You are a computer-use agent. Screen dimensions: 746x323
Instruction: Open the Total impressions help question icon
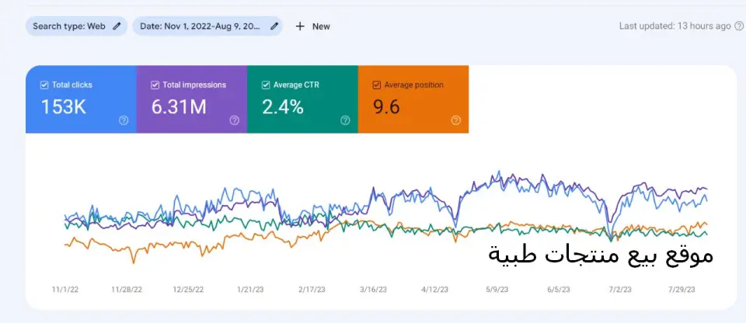click(235, 120)
